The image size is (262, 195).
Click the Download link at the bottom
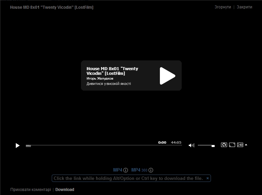[x=65, y=190]
